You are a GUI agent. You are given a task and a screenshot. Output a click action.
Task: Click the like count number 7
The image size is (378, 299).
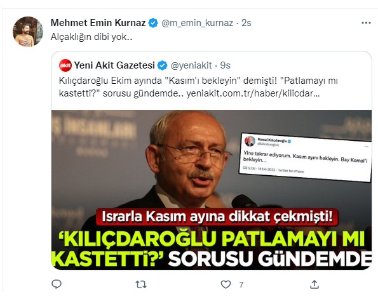[x=241, y=285]
